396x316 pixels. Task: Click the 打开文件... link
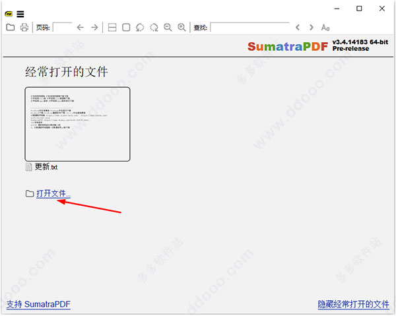tap(53, 193)
